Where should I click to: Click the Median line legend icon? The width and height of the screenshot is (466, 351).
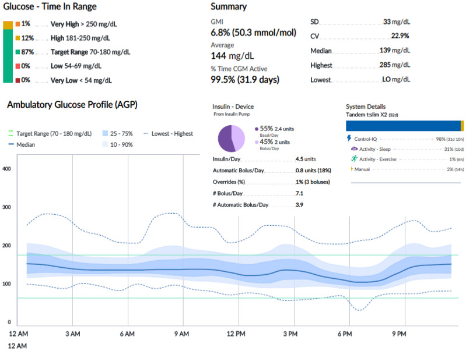(11, 144)
